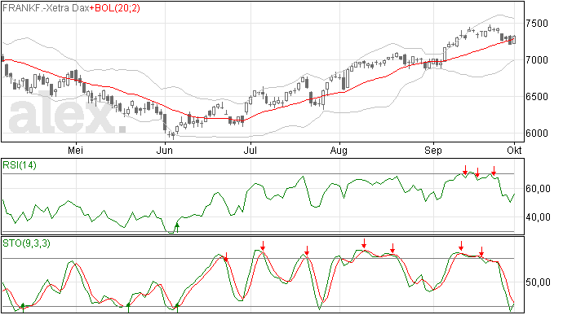Click the stochastic 50,00 axis value

538,282
